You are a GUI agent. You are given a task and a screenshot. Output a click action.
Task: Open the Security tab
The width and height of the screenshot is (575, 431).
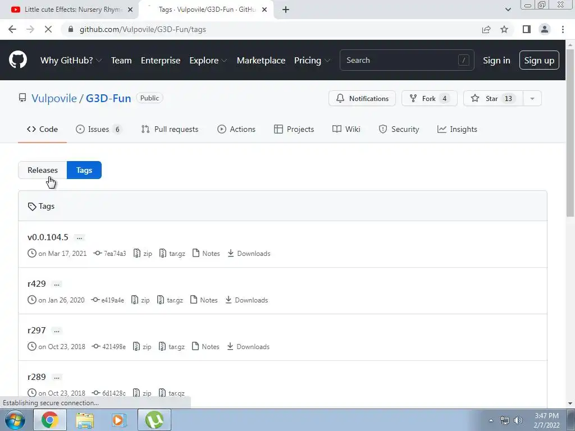[x=399, y=129]
